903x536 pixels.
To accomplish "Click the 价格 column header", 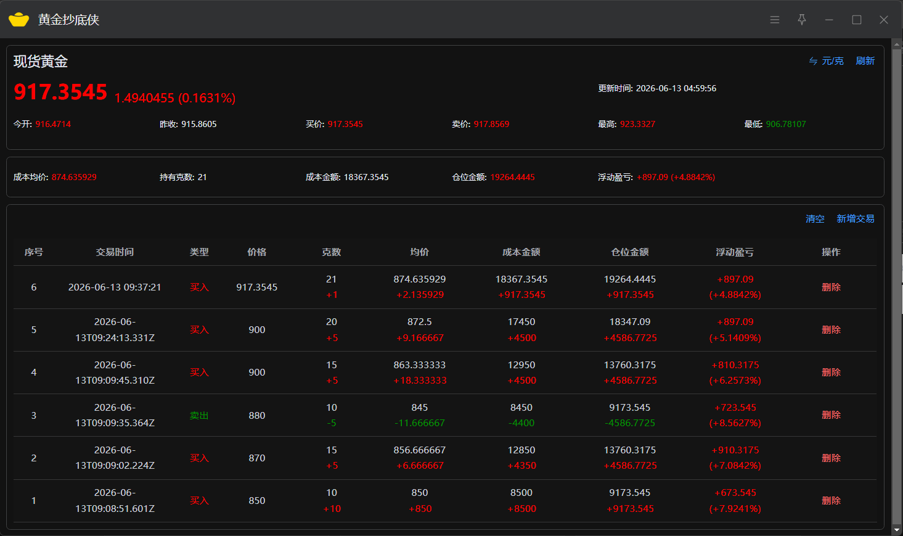I will 257,252.
